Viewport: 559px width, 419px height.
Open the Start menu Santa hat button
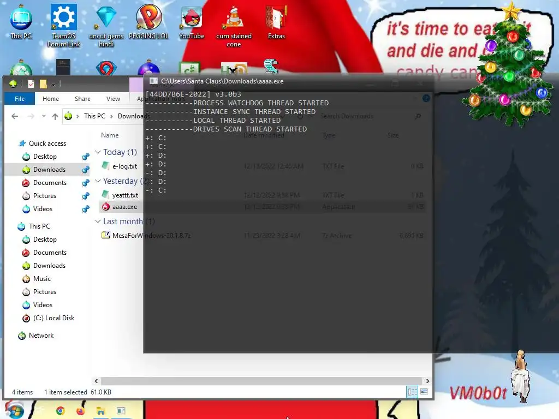coord(14,410)
